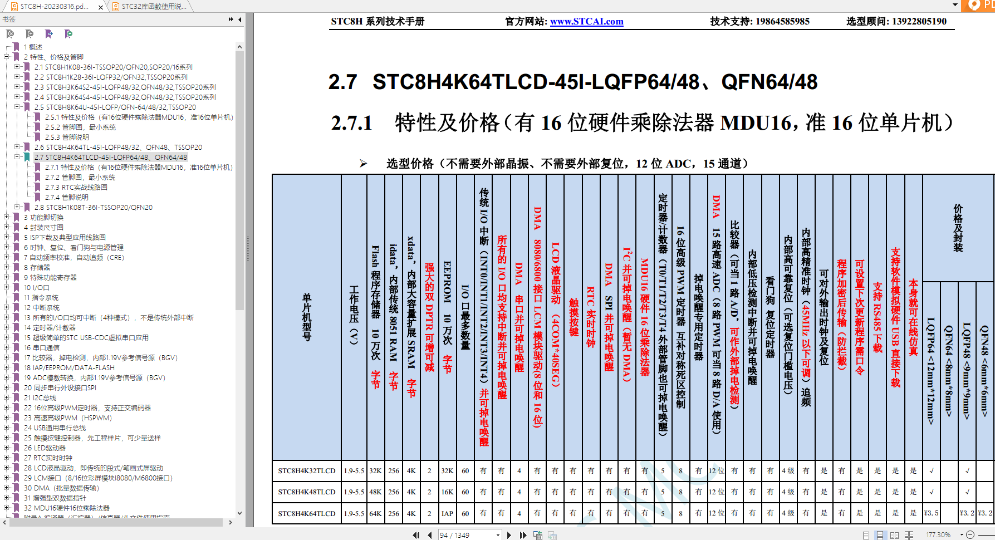Open bookmark '2.6 STC8H4K64TL-45I-LQFP48/32'
The height and width of the screenshot is (540, 995).
coord(118,147)
